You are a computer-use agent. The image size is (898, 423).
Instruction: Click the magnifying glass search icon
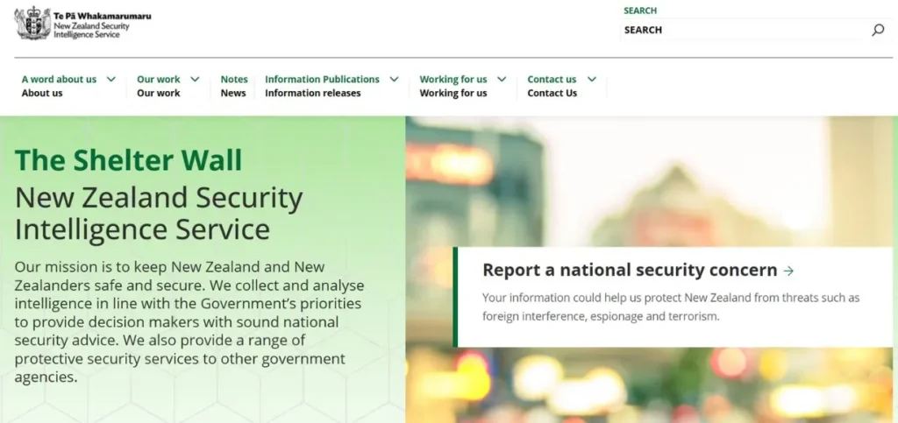[x=878, y=31]
